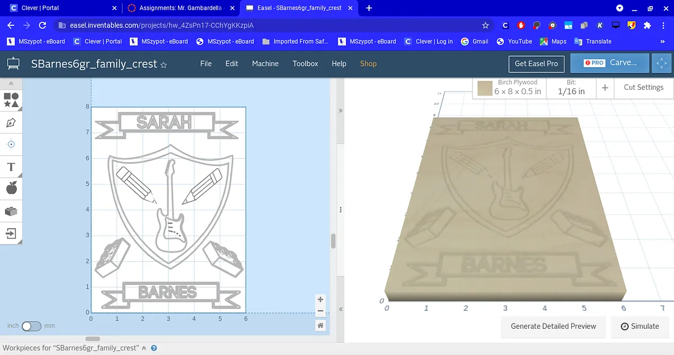Screen dimensions: 674x355
Task: Click Generate Detailed Preview
Action: tap(553, 326)
